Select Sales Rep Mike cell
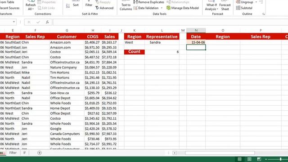This screenshot has height=162, width=288. click(35, 72)
